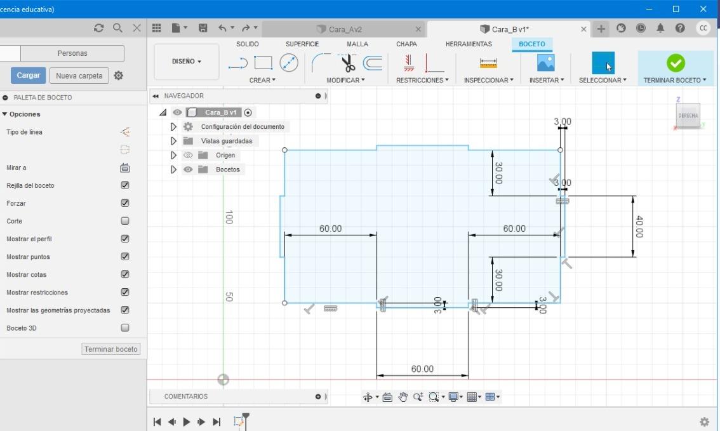The image size is (720, 431).
Task: Toggle Mostrar restricciones checkbox
Action: (x=125, y=292)
